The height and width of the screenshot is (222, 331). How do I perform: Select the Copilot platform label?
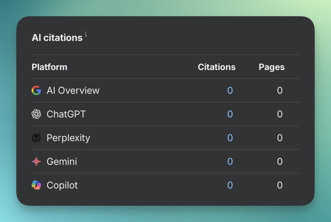click(62, 185)
